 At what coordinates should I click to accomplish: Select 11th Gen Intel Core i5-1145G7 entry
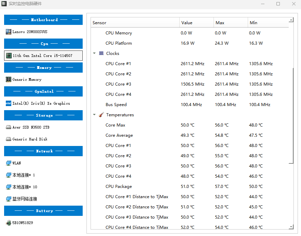point(43,56)
